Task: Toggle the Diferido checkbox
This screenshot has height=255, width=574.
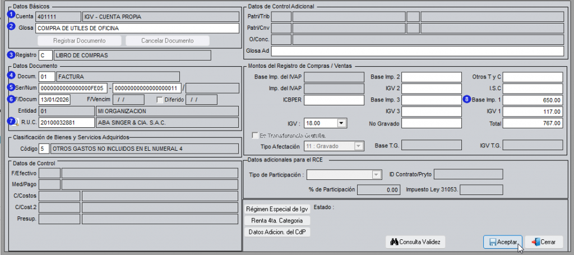Action: (159, 99)
